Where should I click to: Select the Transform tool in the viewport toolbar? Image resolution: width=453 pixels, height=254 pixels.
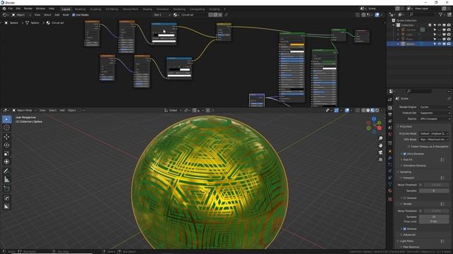point(6,162)
